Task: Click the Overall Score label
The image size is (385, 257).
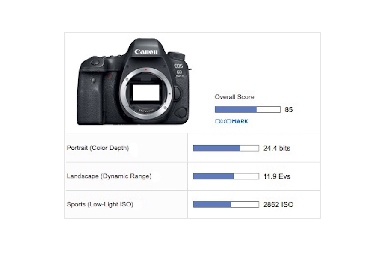Action: pos(234,97)
